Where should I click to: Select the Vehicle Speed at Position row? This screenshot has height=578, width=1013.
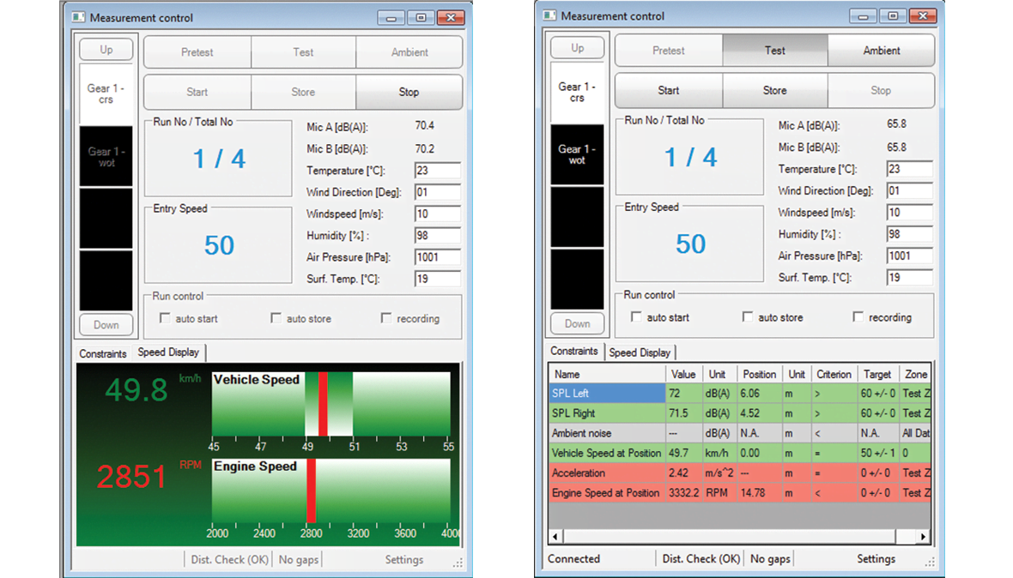pyautogui.click(x=740, y=453)
